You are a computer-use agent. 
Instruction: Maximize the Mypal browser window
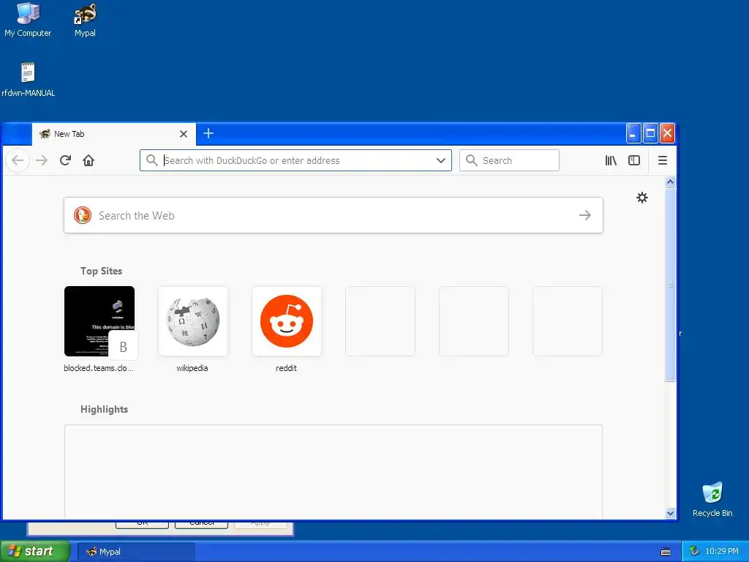click(x=650, y=133)
